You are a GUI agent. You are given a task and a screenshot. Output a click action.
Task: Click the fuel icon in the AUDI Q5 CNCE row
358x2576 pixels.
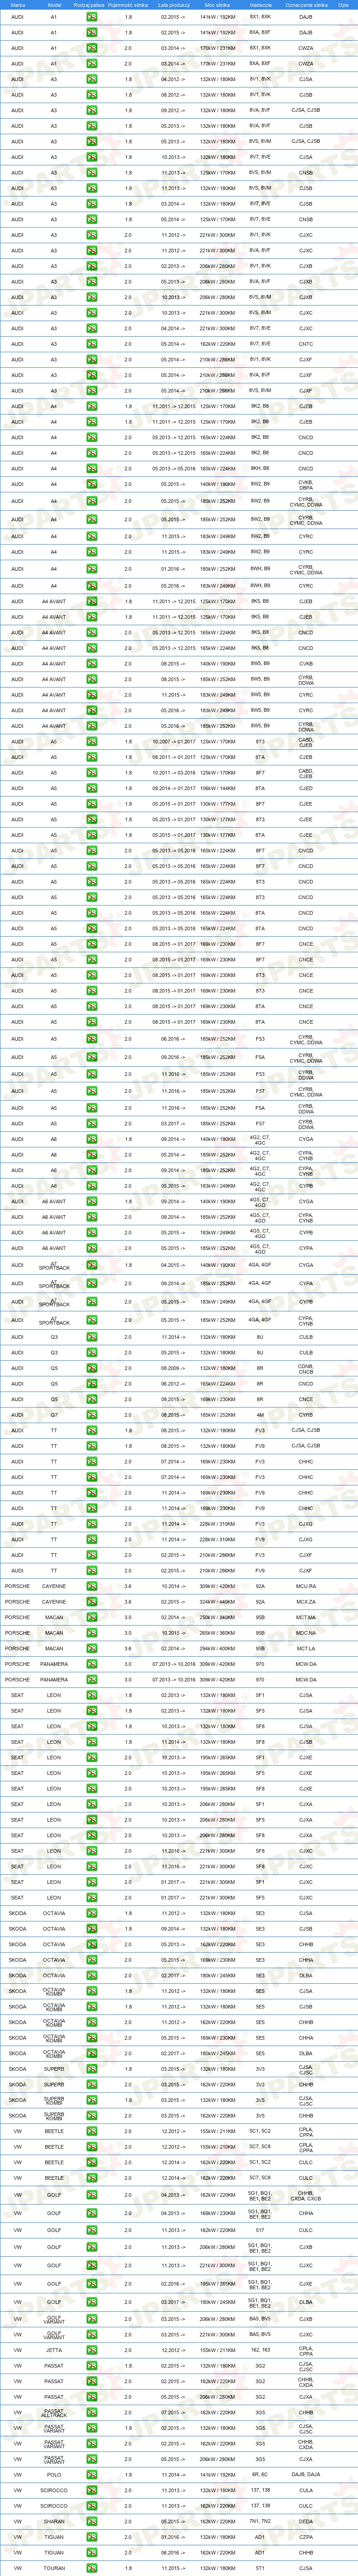(92, 1399)
